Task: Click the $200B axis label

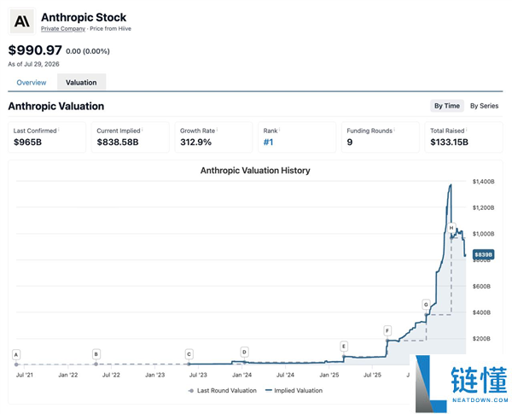Action: (x=481, y=339)
